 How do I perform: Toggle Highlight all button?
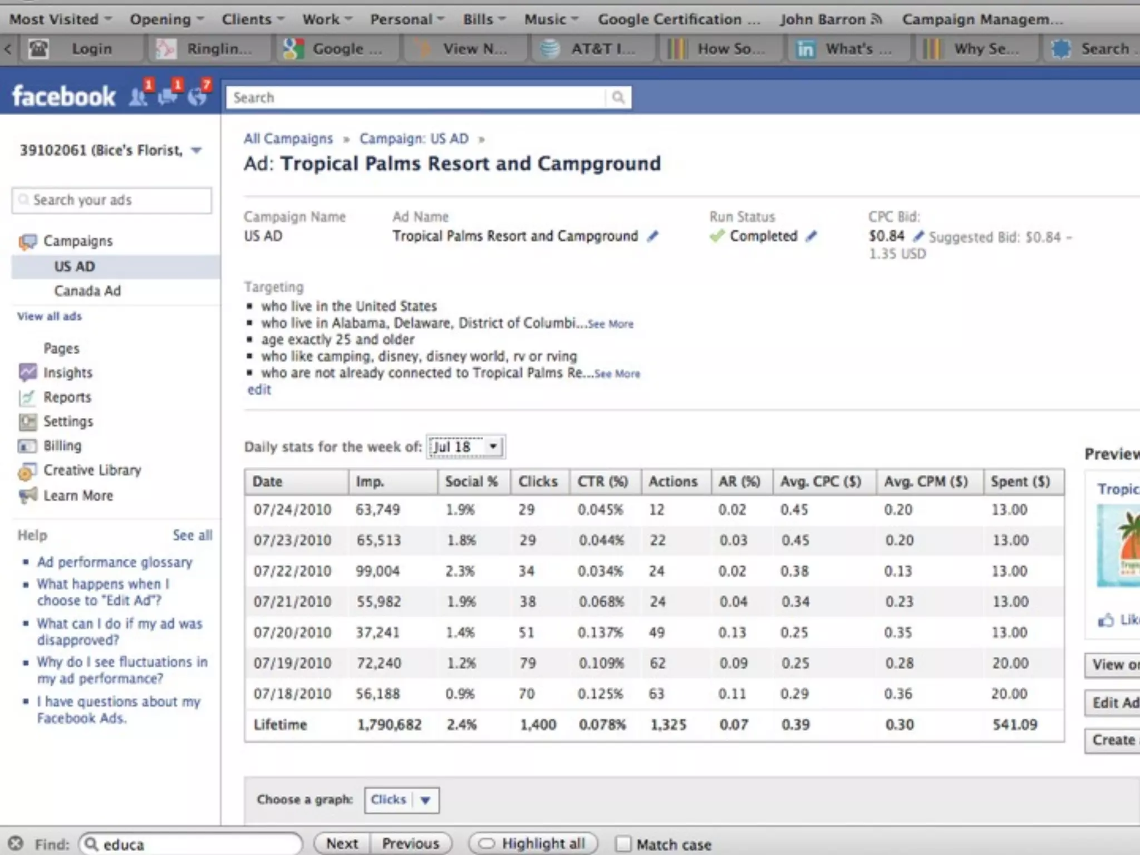pos(533,843)
